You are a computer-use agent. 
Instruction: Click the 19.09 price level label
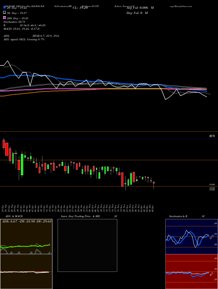click(212, 184)
